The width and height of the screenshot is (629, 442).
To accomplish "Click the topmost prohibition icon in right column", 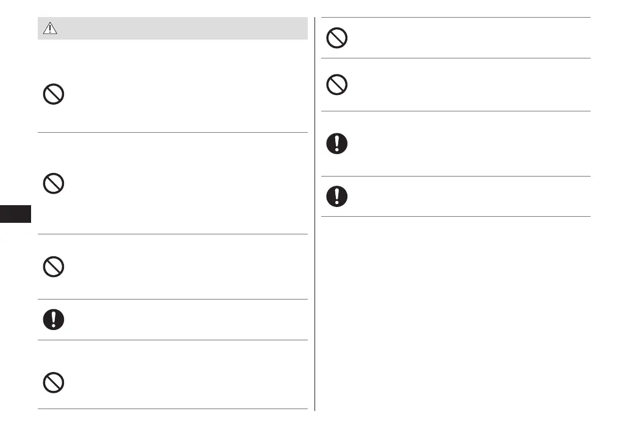I will [337, 38].
